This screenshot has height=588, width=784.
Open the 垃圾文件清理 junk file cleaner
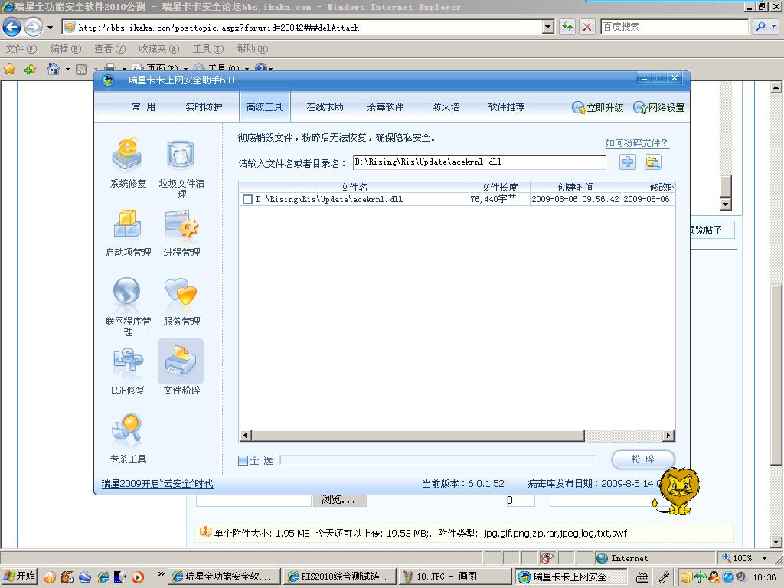181,169
